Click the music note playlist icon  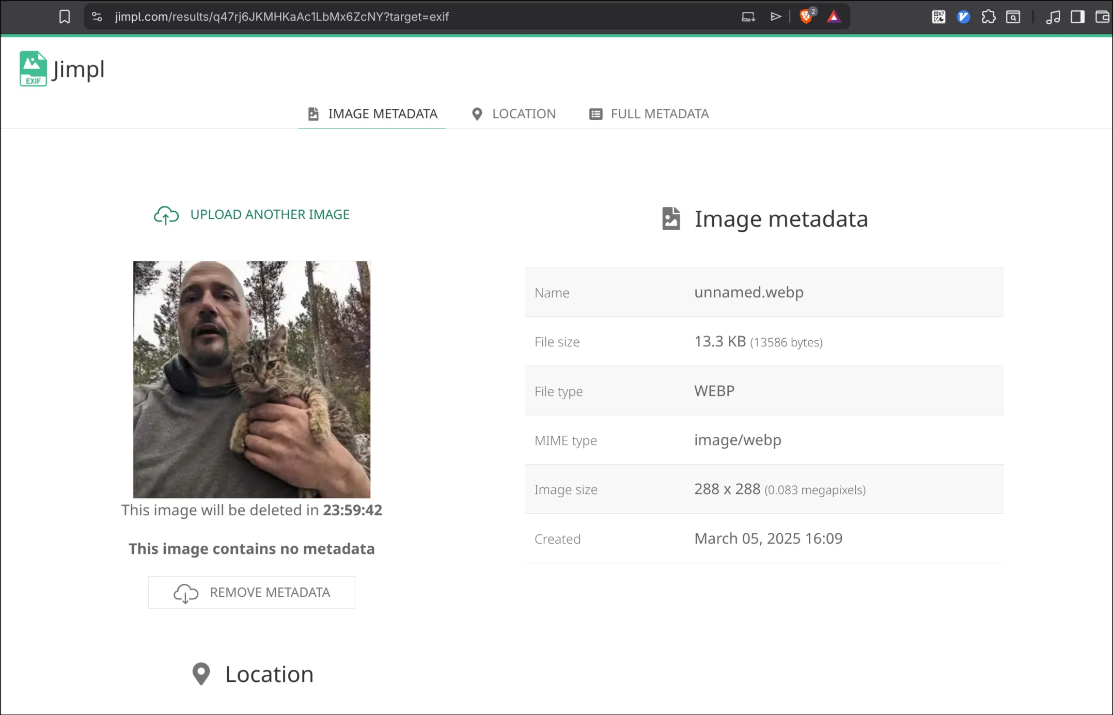[1053, 17]
